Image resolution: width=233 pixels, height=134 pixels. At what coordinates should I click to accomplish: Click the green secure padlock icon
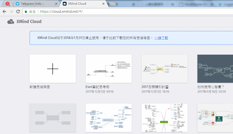pyautogui.click(x=26, y=11)
